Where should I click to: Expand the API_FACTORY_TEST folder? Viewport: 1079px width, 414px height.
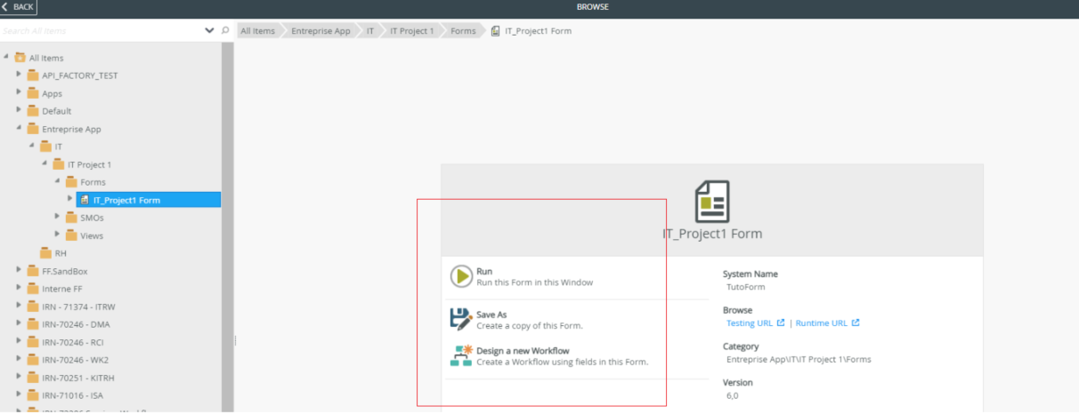(x=19, y=75)
